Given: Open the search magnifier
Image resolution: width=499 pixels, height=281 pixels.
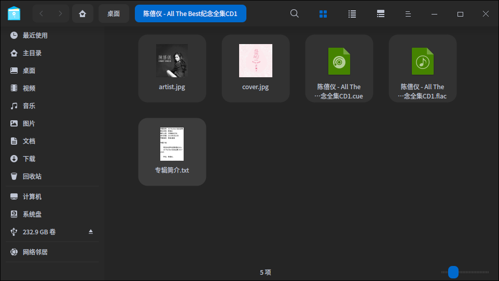Looking at the screenshot, I should tap(295, 13).
